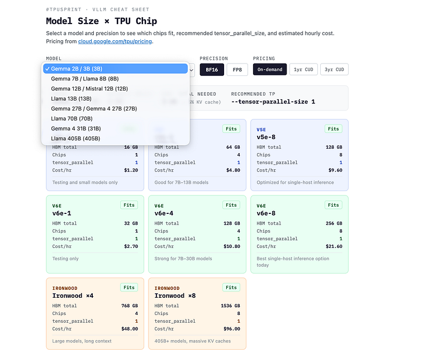Image resolution: width=447 pixels, height=358 pixels.
Task: Click the v5e-8 card title
Action: 266,137
